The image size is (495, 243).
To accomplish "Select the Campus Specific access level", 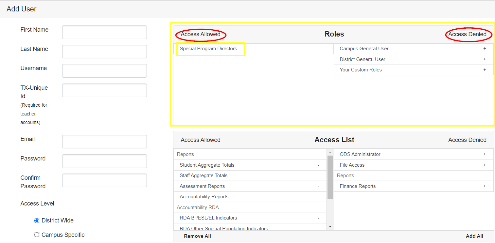I will click(37, 235).
